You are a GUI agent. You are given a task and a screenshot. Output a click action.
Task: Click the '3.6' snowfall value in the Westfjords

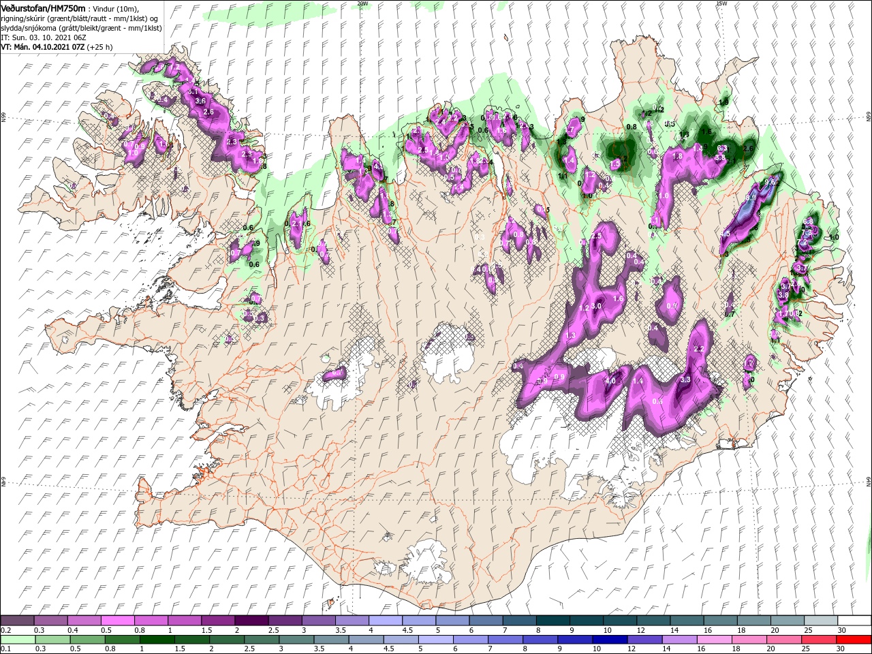click(x=200, y=101)
